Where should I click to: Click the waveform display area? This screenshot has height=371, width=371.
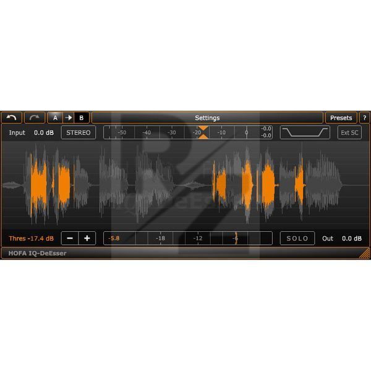tap(185, 185)
